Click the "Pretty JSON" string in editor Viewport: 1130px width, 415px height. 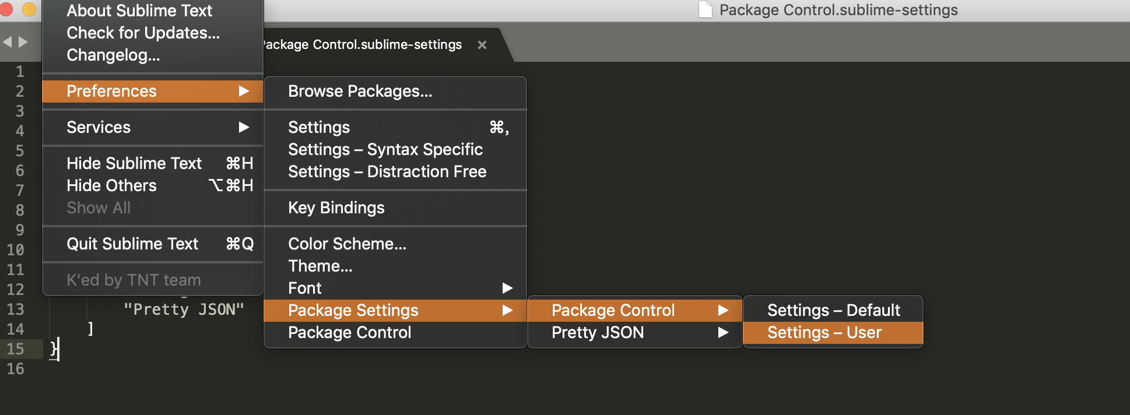(x=184, y=309)
